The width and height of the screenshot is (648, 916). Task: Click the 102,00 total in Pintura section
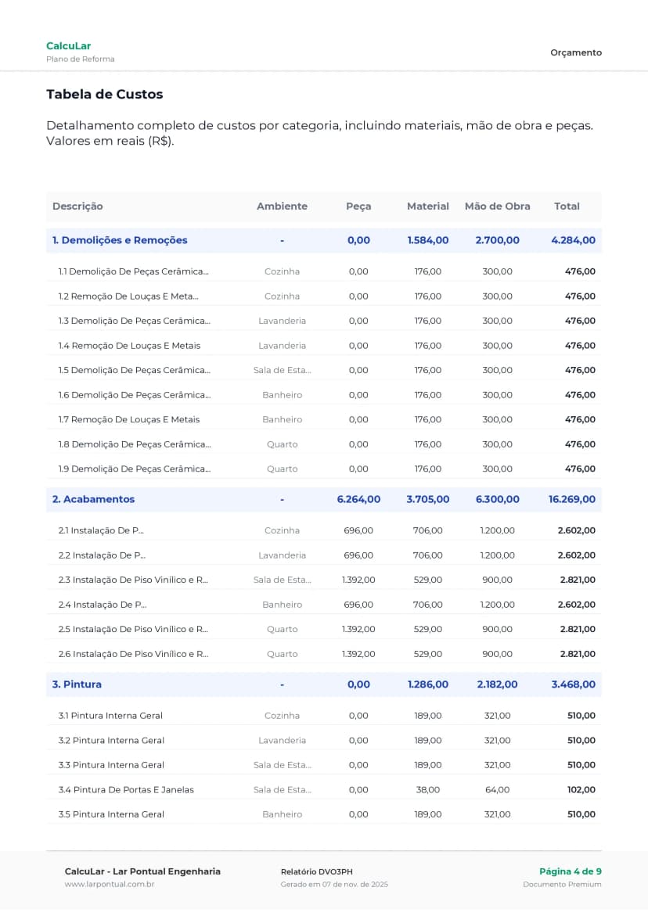point(581,789)
